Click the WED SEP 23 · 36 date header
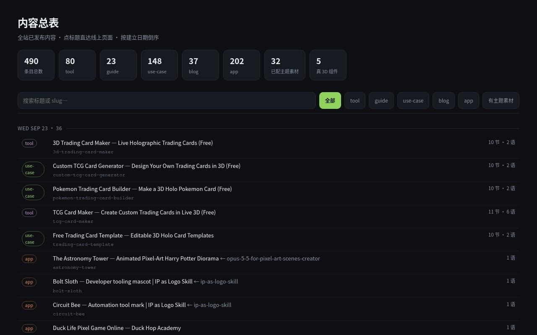The image size is (537, 335). coord(40,128)
